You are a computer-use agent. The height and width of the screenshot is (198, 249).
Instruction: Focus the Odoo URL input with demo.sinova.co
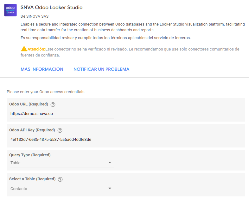tap(62, 114)
